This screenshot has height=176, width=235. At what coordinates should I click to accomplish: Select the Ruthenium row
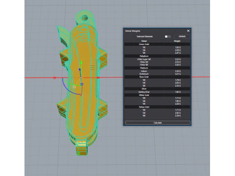[157, 74]
